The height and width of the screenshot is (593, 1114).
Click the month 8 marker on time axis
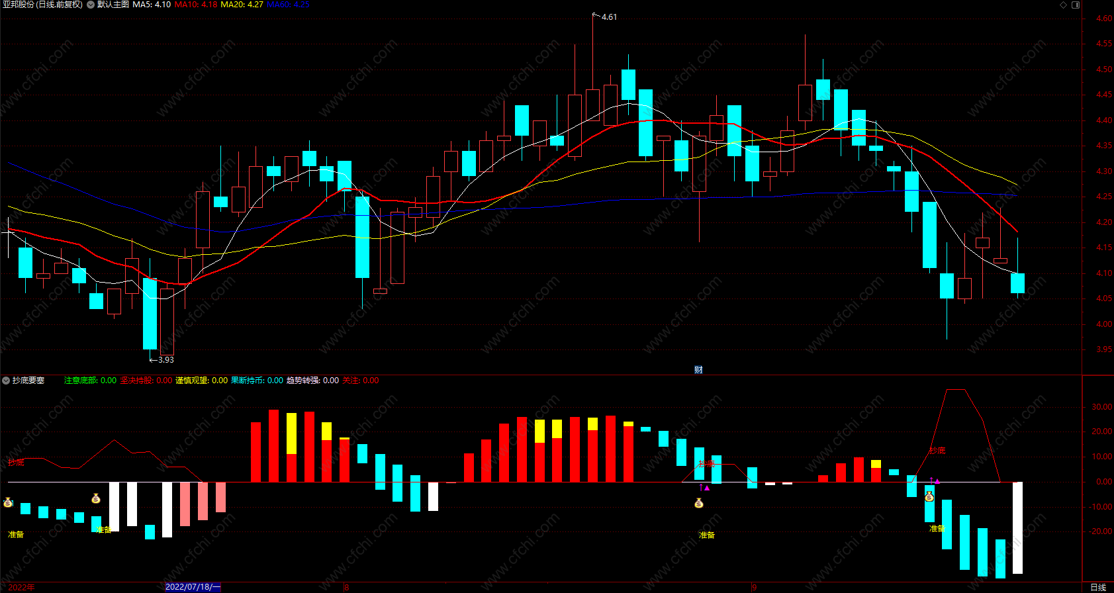pos(347,587)
